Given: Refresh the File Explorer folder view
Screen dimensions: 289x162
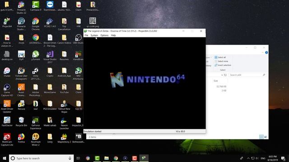Looking at the screenshot, I should [x=225, y=75].
